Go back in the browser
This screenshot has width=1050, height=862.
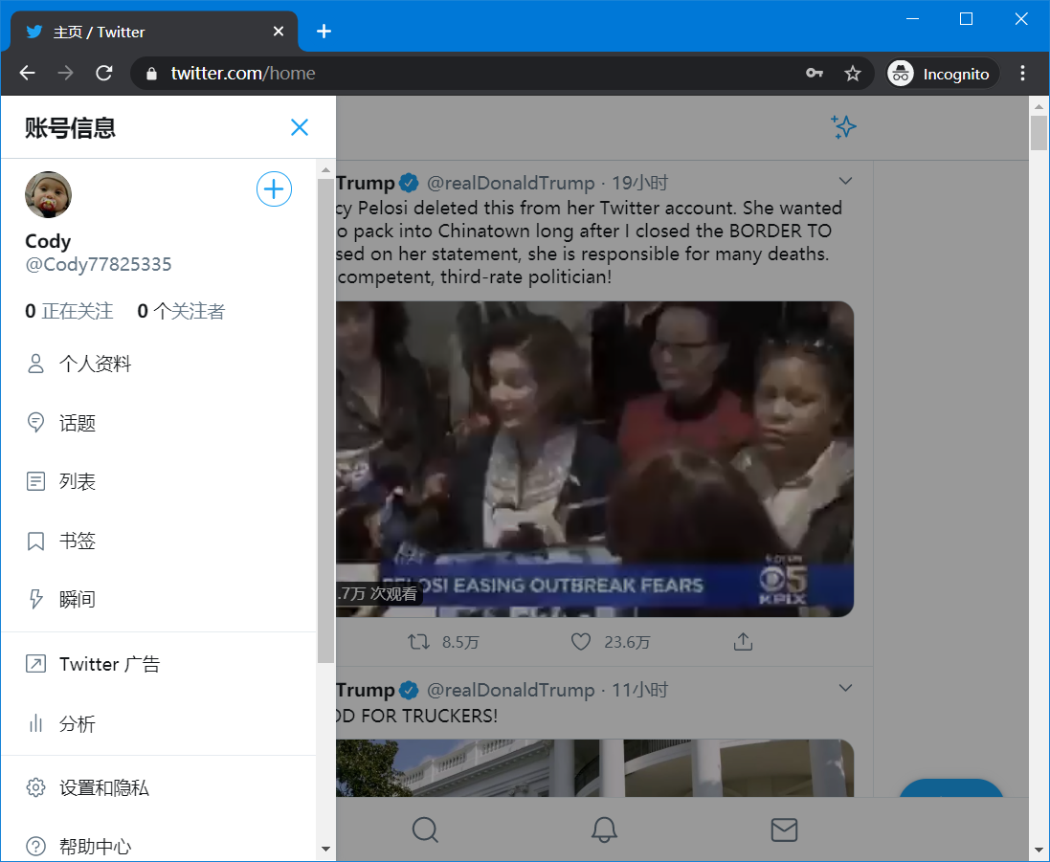pos(28,73)
